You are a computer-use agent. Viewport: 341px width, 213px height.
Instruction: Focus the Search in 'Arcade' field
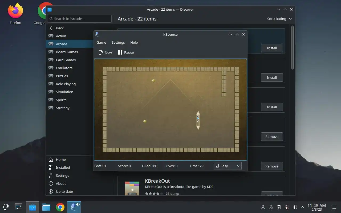(79, 19)
